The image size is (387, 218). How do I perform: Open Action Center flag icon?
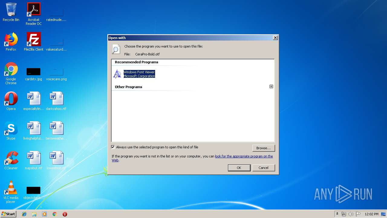click(x=358, y=214)
